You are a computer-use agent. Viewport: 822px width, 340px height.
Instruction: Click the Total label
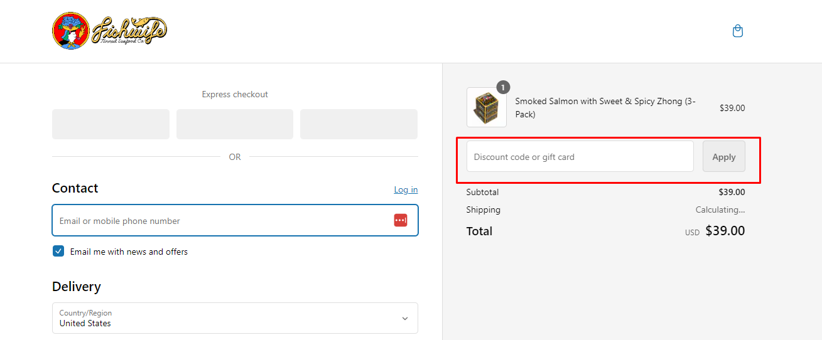479,231
